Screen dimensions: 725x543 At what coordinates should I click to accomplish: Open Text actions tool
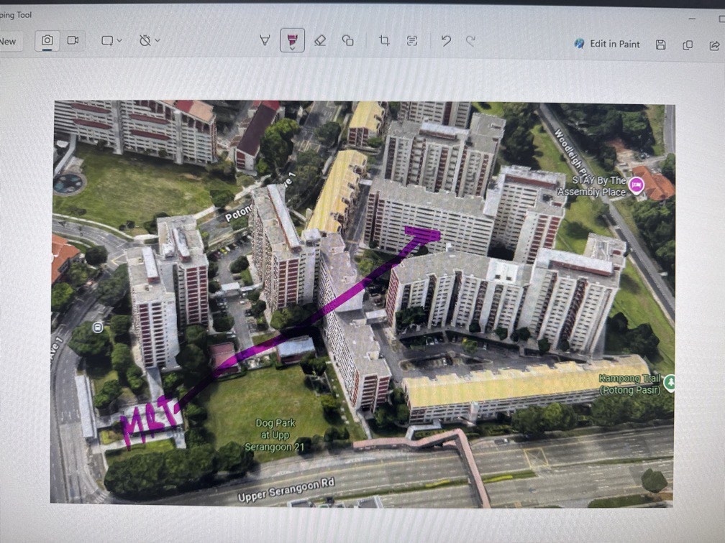[x=412, y=41]
